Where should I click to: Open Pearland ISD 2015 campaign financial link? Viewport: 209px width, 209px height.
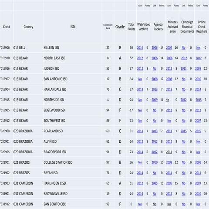tap(183, 131)
